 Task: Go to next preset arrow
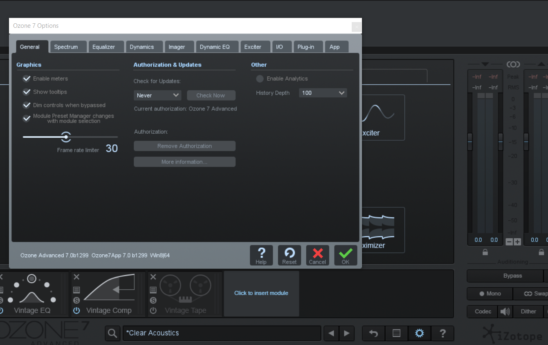click(347, 333)
